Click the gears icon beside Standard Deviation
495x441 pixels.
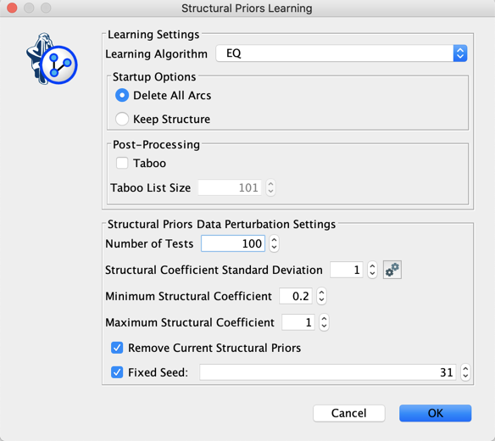[392, 270]
